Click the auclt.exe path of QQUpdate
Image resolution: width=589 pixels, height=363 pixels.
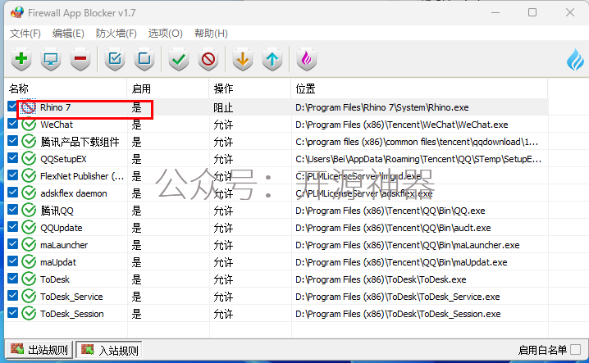pyautogui.click(x=393, y=228)
